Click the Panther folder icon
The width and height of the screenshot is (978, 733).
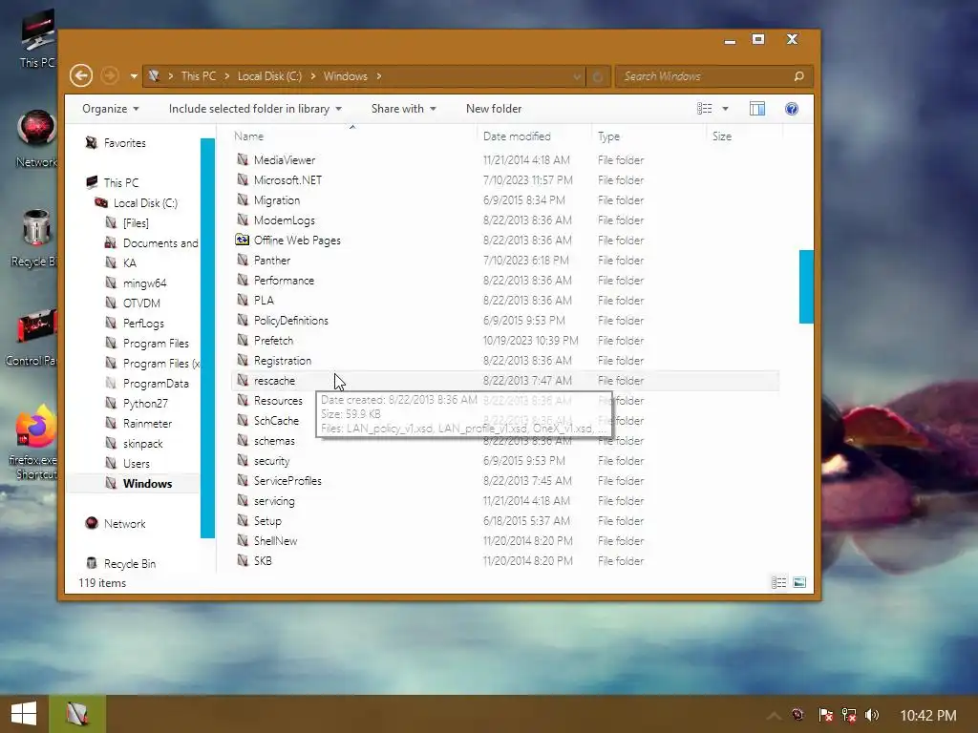(x=243, y=260)
